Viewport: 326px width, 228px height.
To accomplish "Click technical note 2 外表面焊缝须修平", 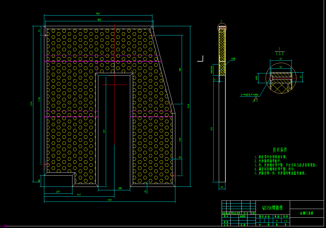I will click(x=268, y=161).
